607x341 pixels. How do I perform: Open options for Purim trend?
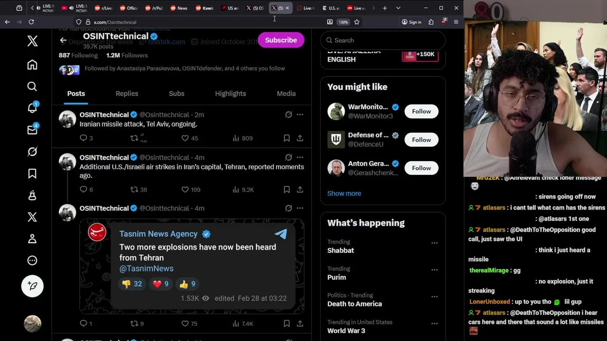click(434, 270)
